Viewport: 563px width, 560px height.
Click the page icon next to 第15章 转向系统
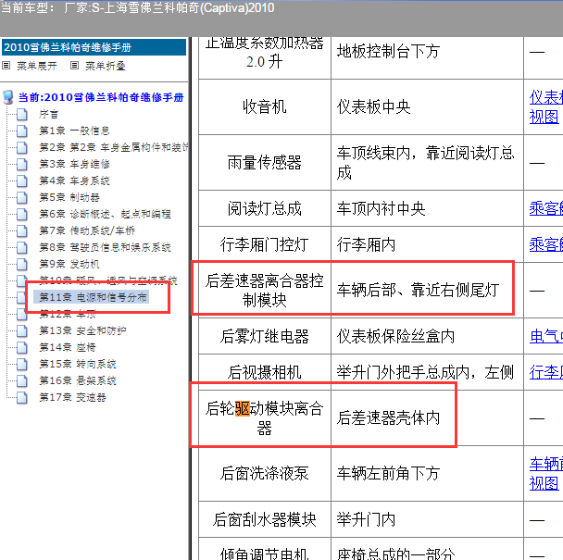tap(22, 365)
